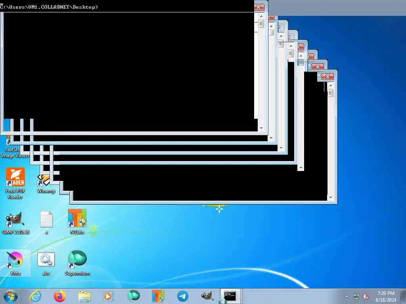Open Windows Media Player from the taskbar
The height and width of the screenshot is (304, 406).
(x=109, y=296)
